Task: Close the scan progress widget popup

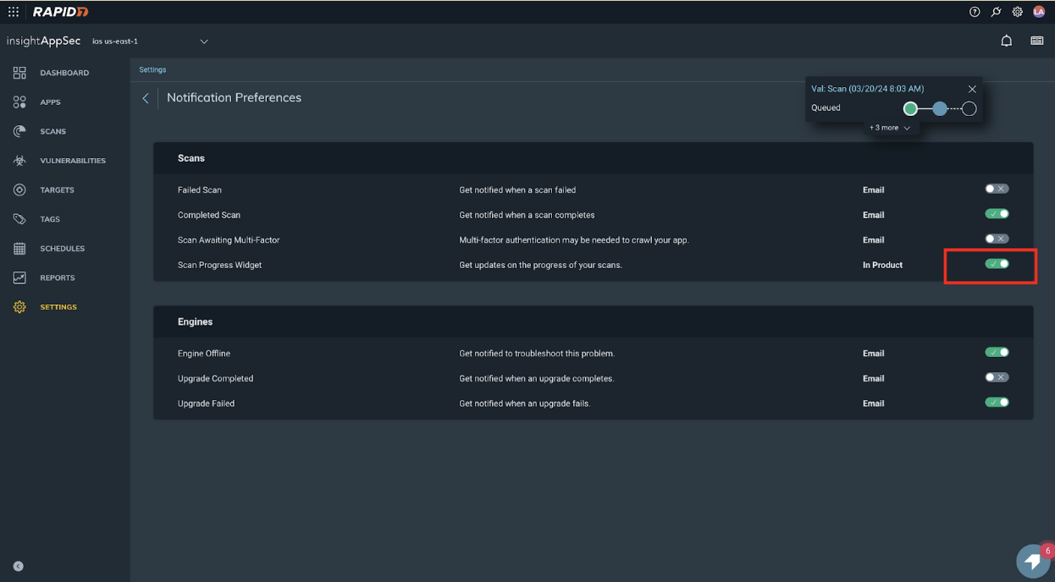Action: [972, 89]
